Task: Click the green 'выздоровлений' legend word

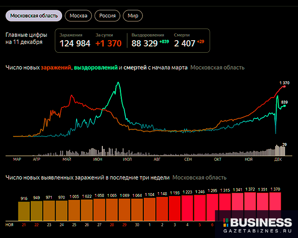Action: (95, 68)
